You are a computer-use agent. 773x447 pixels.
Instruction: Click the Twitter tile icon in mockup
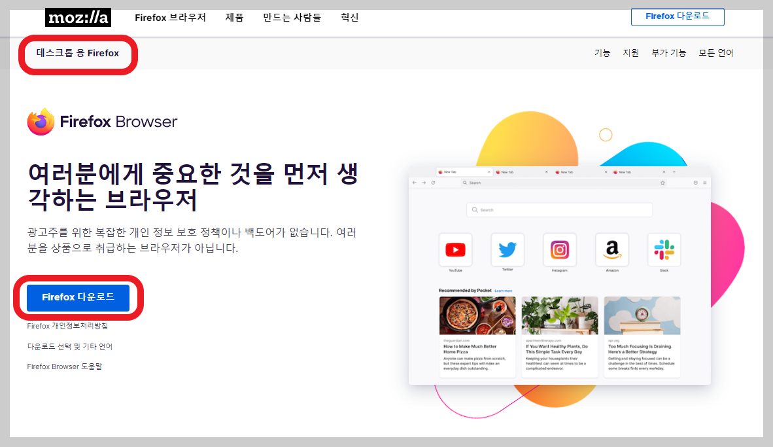tap(507, 249)
